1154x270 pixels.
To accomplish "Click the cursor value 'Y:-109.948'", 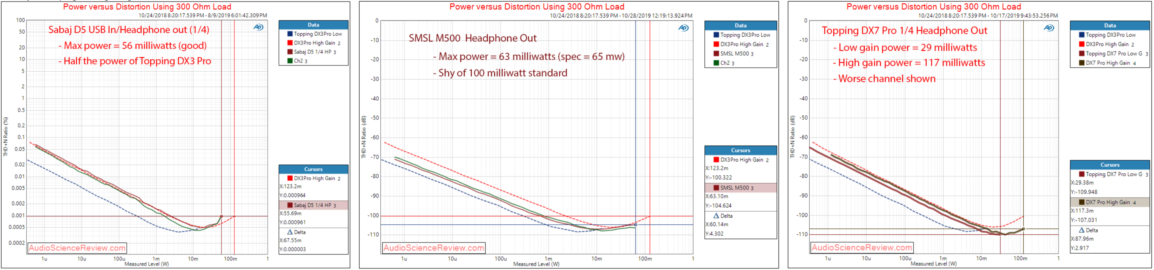I will 1084,192.
